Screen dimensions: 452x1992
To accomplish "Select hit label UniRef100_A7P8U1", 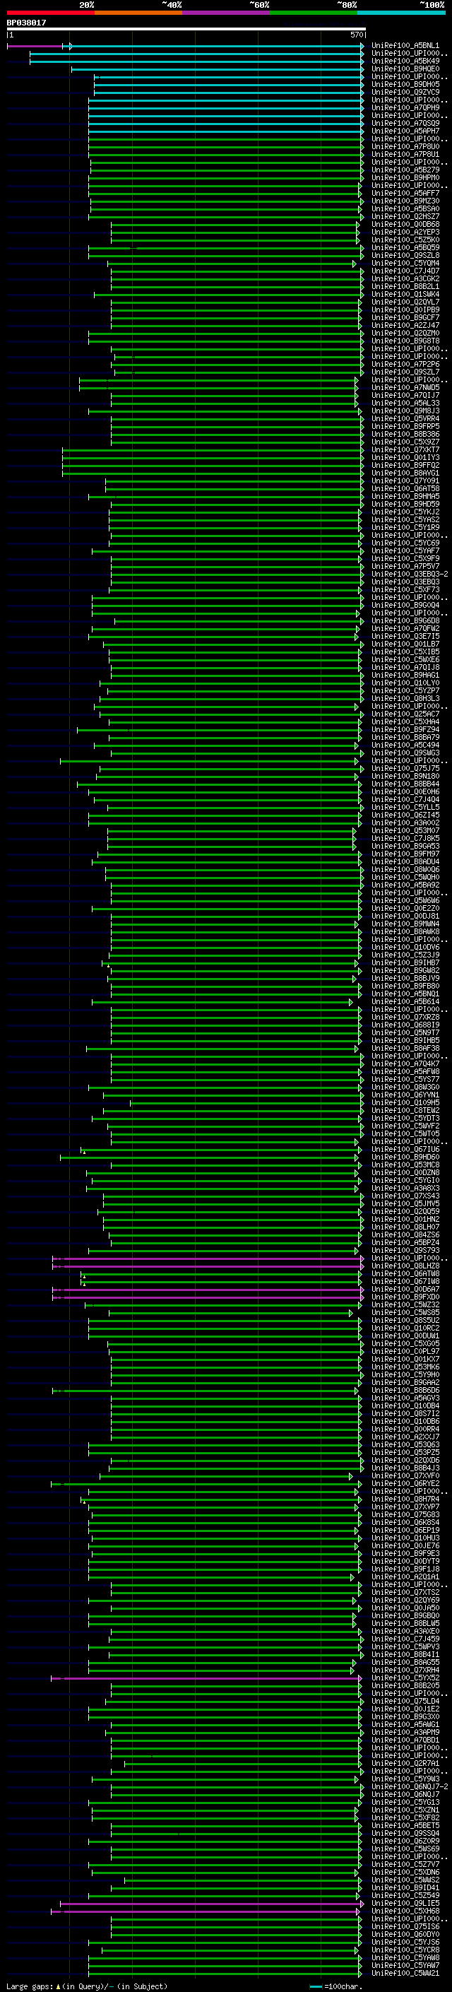I will 405,155.
